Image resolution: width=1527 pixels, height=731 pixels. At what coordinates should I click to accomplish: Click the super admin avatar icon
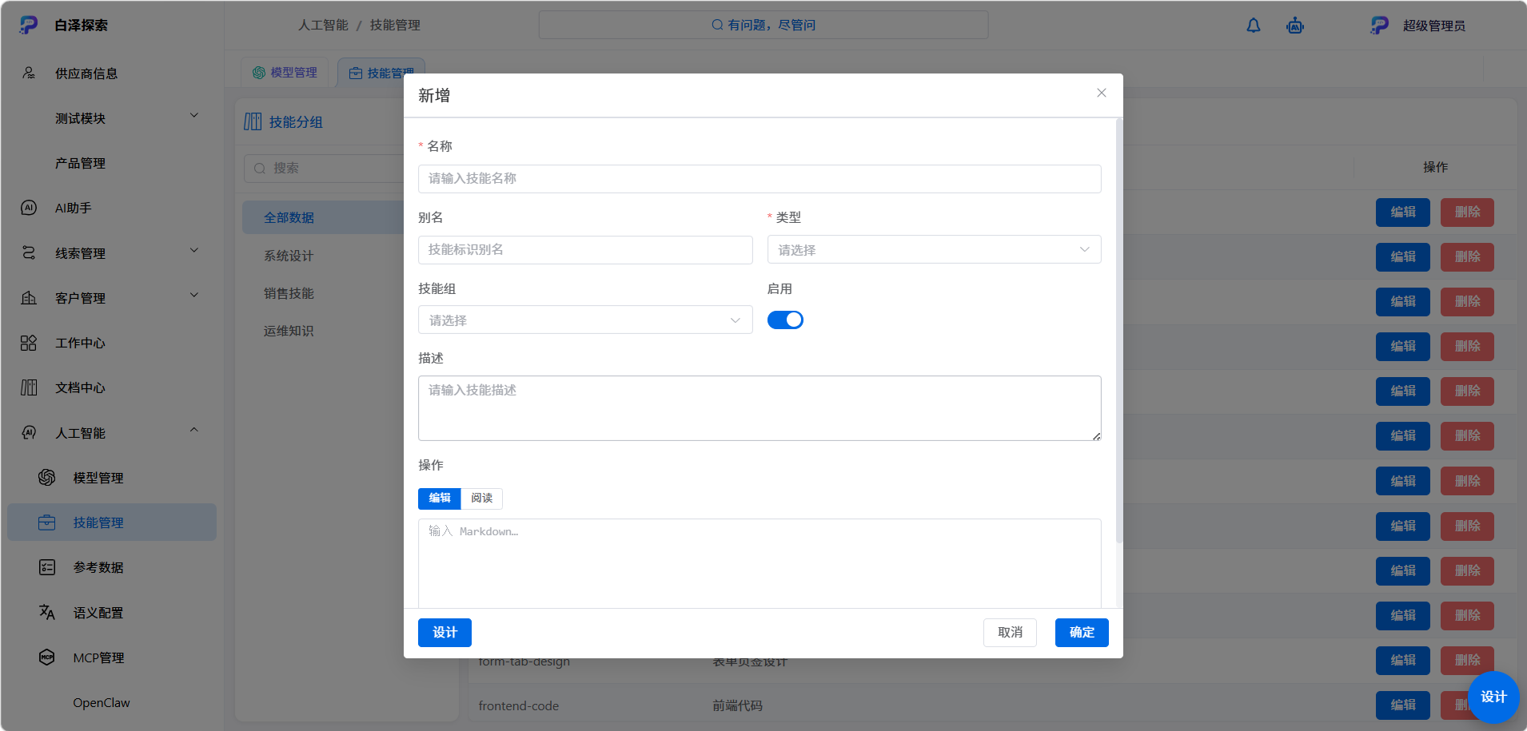(1380, 26)
